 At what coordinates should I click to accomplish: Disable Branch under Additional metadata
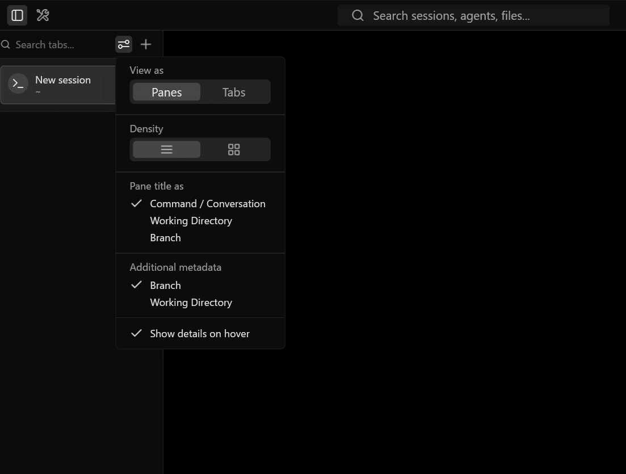click(165, 285)
